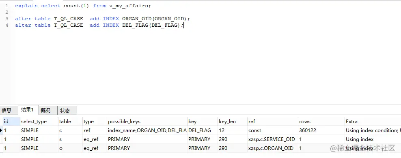Place cursor on explain select line
Viewport: 401px width, 158px height.
pyautogui.click(x=83, y=6)
